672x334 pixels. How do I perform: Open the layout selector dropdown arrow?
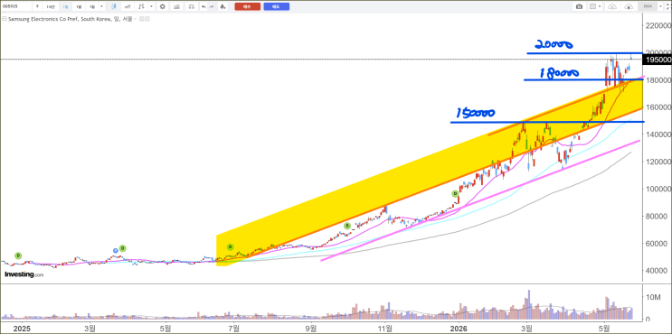click(600, 6)
